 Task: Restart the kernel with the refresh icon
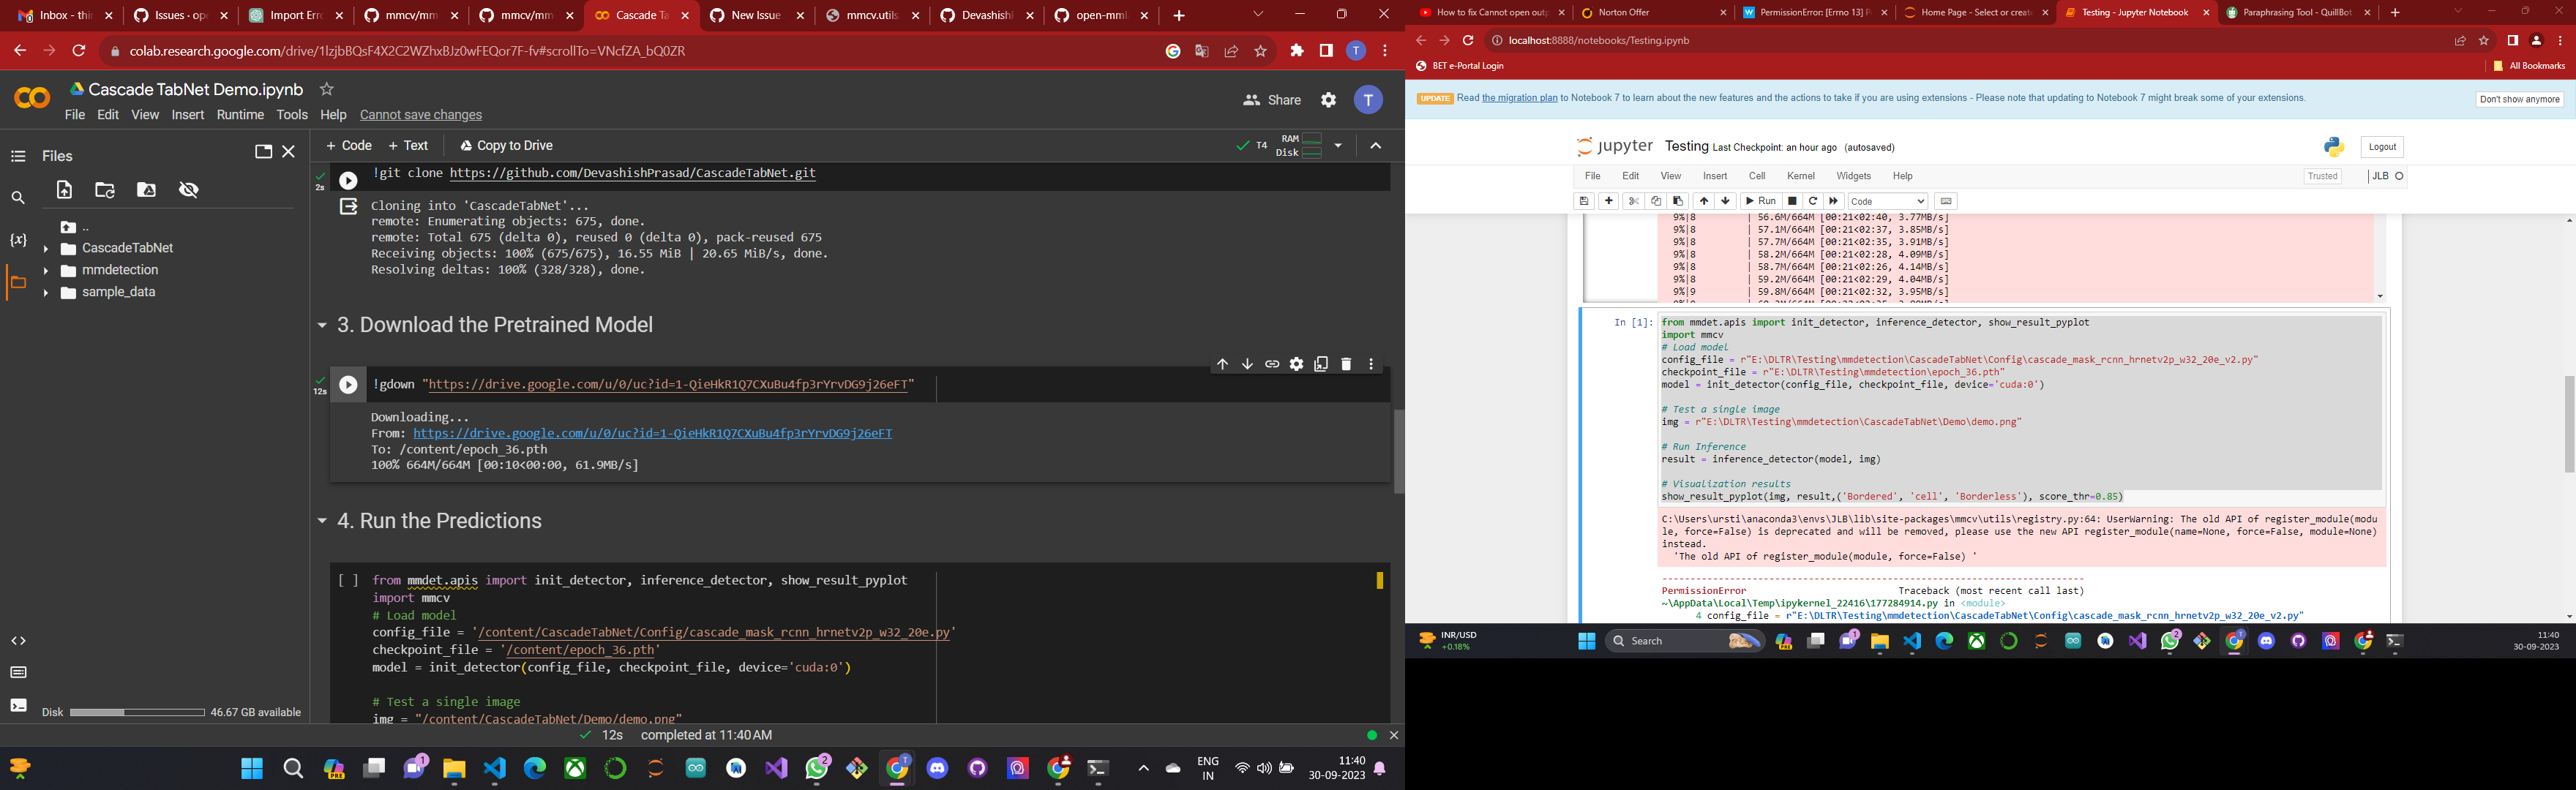point(1813,201)
